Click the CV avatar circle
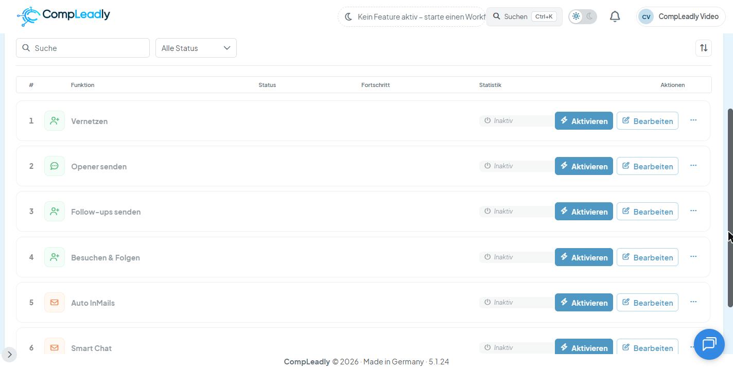Image resolution: width=733 pixels, height=368 pixels. point(646,16)
